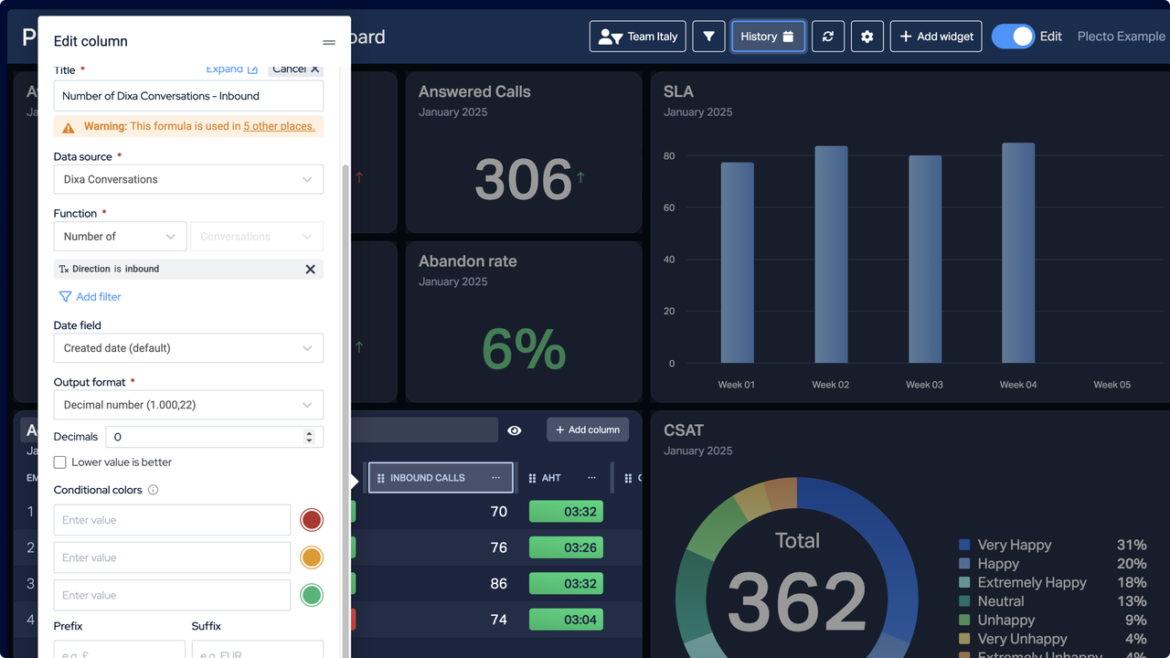The height and width of the screenshot is (658, 1170).
Task: Click Add widget button
Action: click(x=936, y=37)
